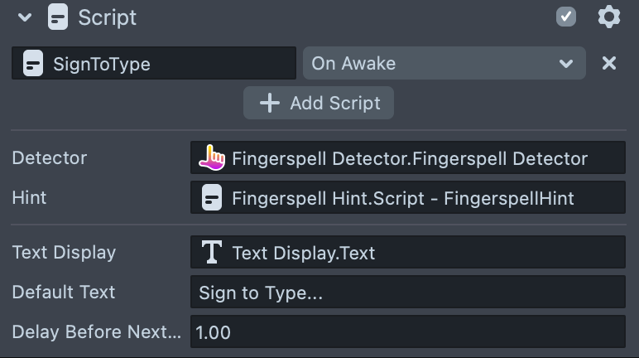Click the Text Display T icon
The height and width of the screenshot is (358, 639).
pos(213,252)
